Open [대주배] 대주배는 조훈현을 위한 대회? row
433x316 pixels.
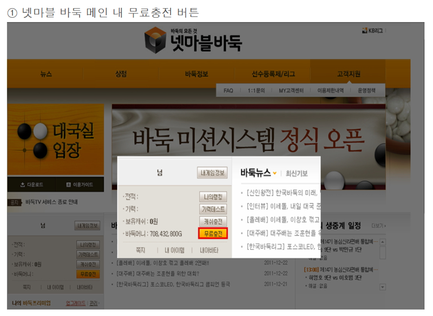tap(158, 273)
